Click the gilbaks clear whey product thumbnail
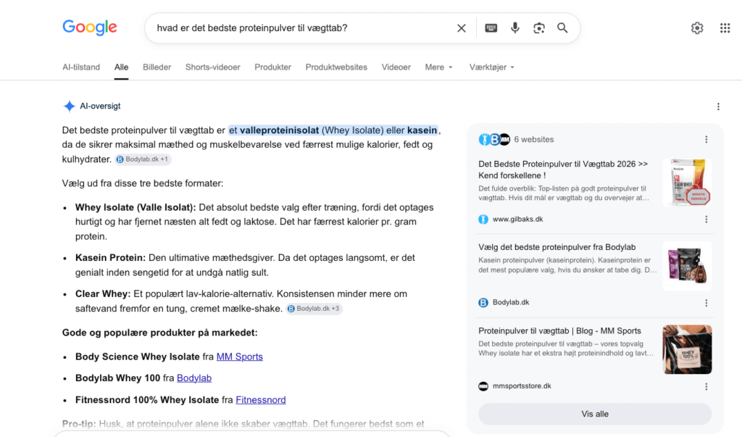 [687, 183]
